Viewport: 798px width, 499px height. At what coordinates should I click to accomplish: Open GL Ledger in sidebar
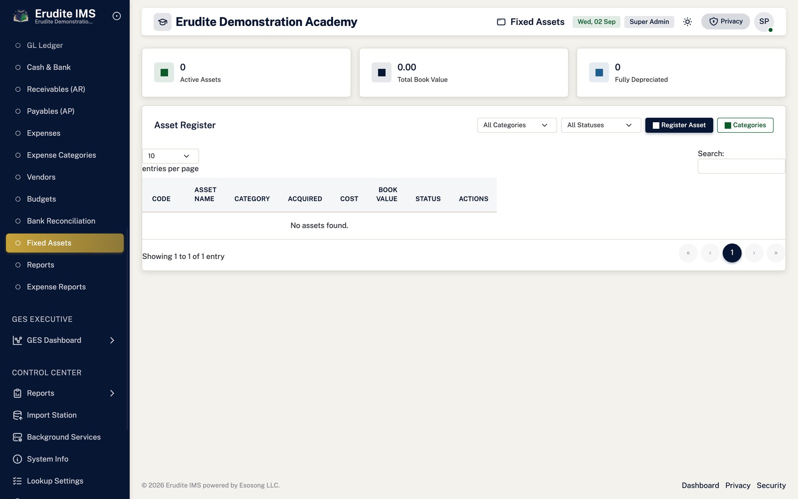pyautogui.click(x=65, y=45)
